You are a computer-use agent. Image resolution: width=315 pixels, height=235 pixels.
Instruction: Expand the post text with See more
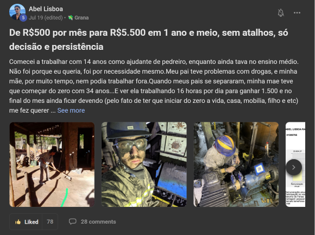point(71,110)
